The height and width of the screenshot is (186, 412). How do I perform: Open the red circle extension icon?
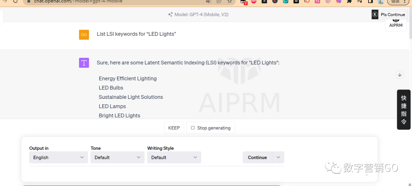[x=307, y=1]
